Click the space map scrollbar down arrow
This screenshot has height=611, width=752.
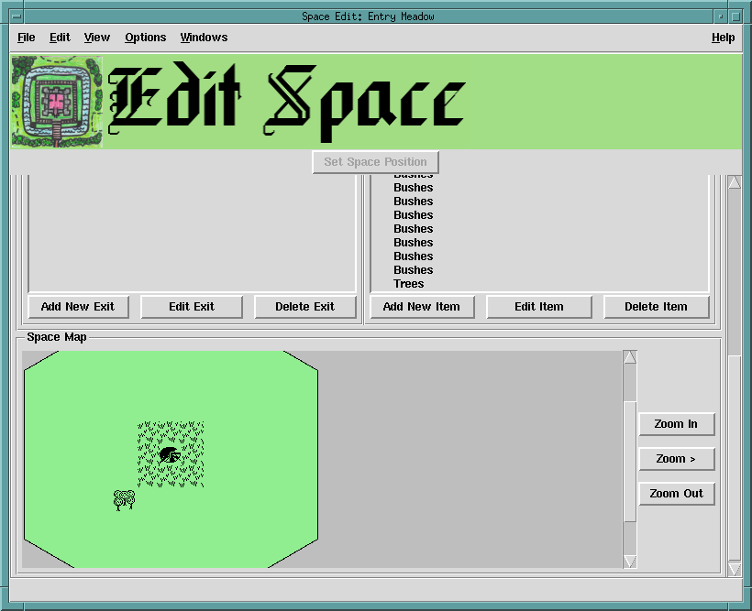tap(629, 561)
